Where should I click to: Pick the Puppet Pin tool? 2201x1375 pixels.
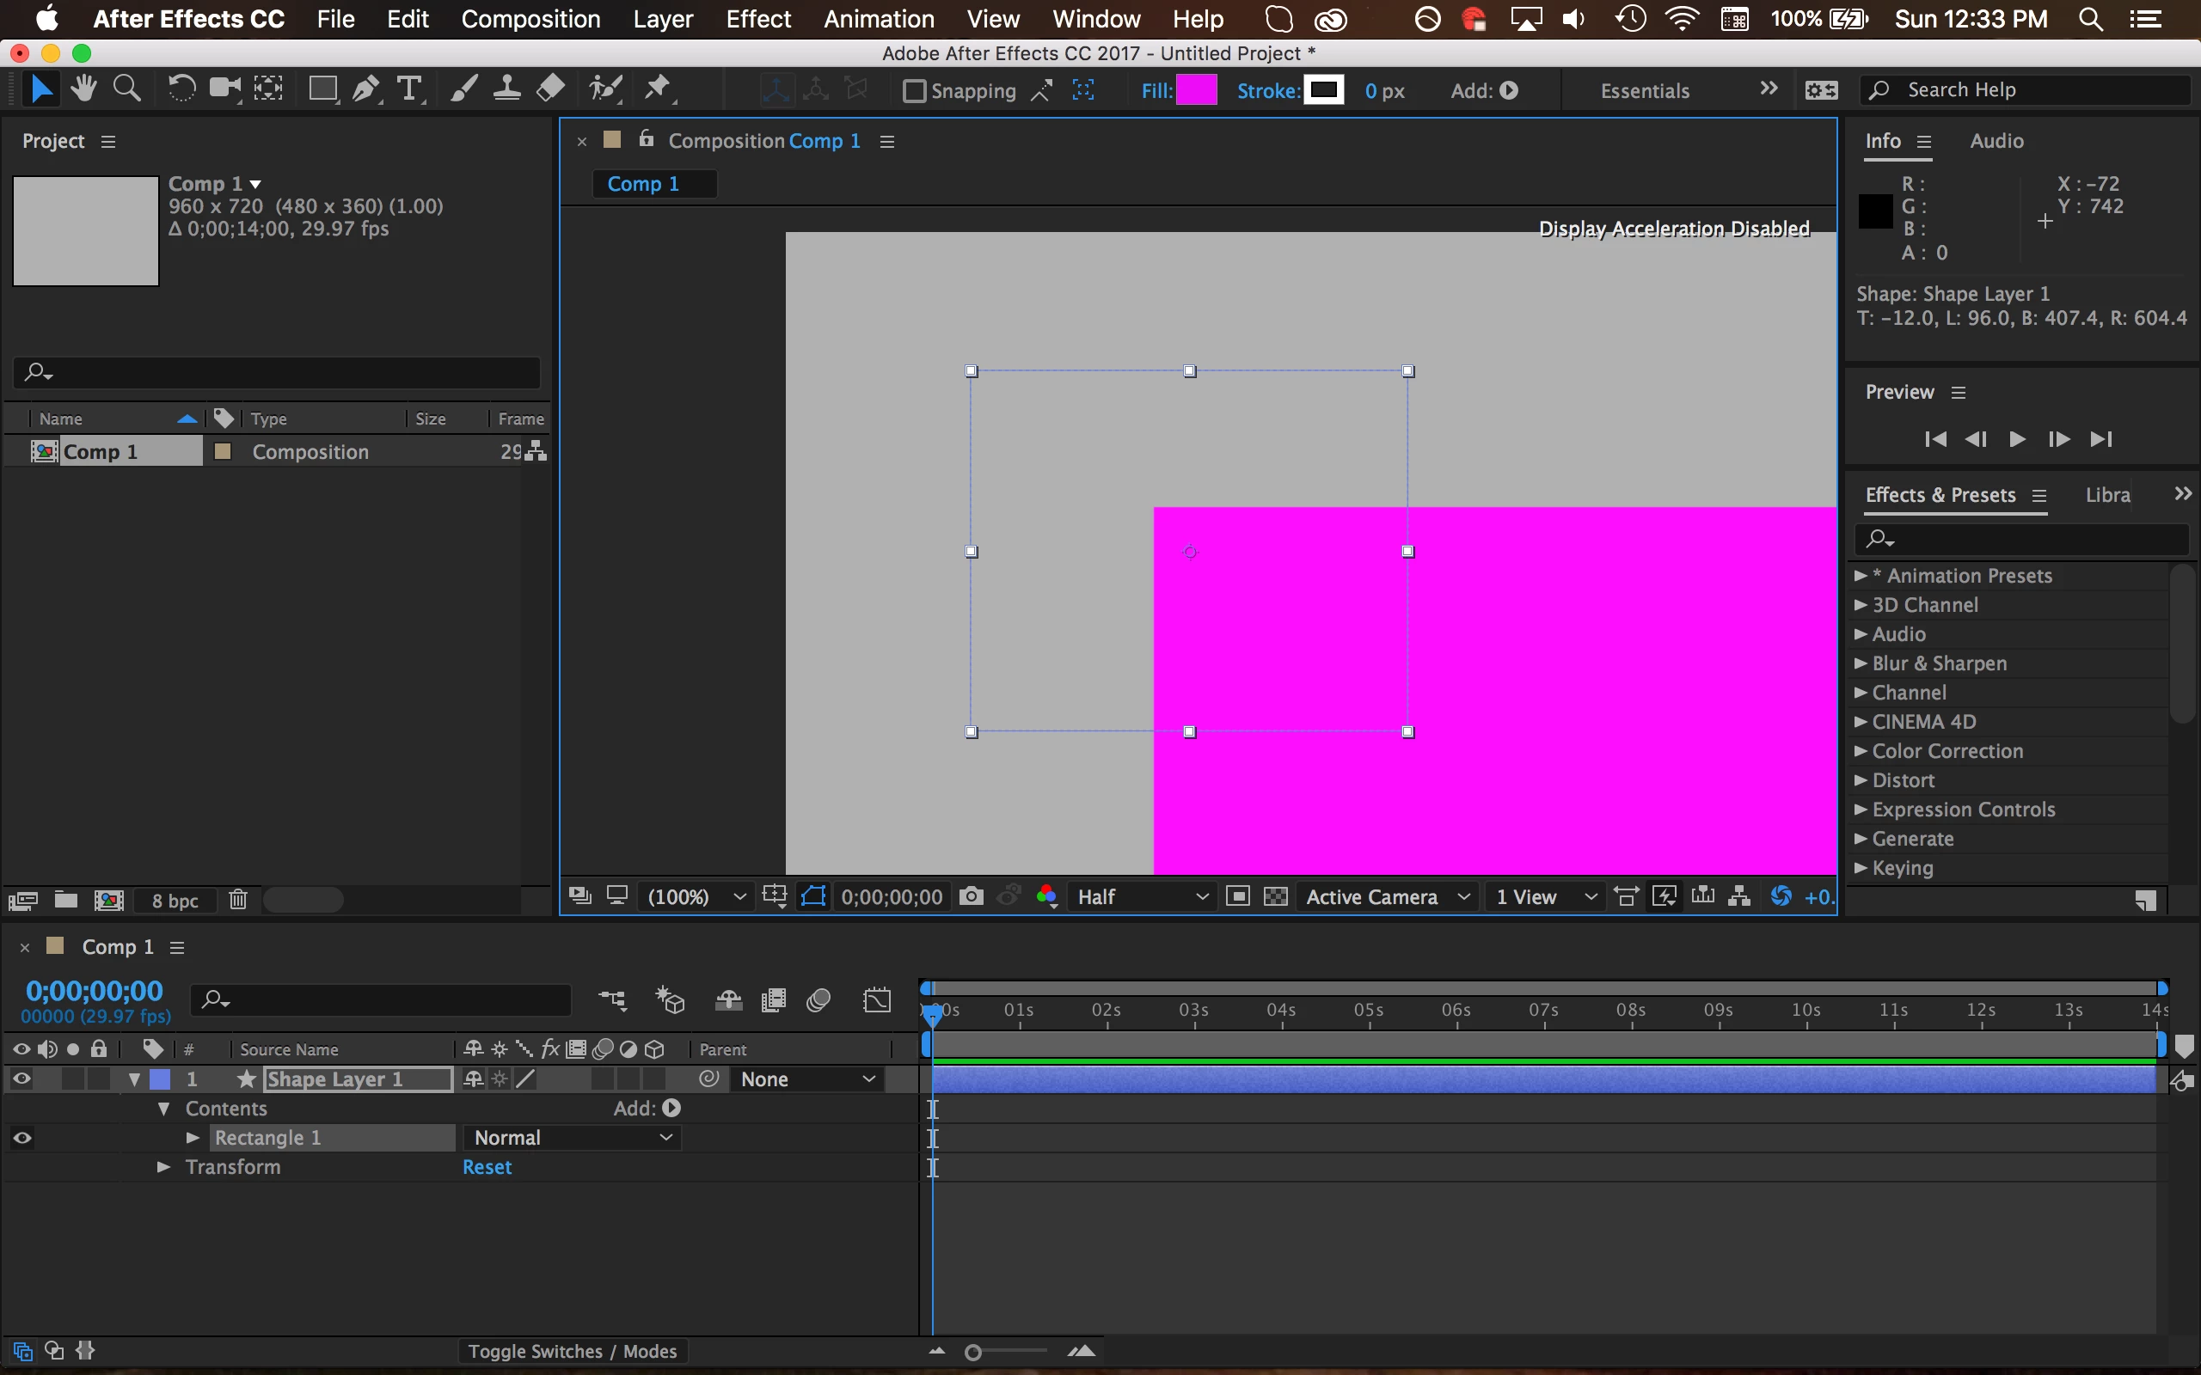coord(658,89)
